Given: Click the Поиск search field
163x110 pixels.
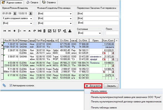Looking at the screenshot, I should click(x=112, y=33).
